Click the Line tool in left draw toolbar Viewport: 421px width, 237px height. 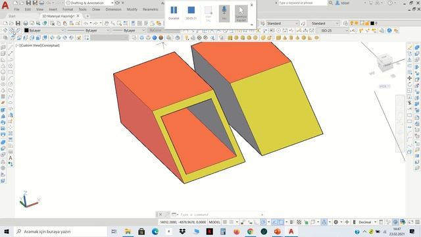pyautogui.click(x=11, y=47)
